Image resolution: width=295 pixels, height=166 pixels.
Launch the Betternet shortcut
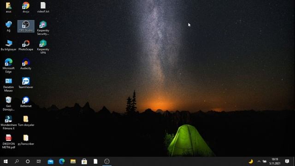pyautogui.click(x=26, y=102)
